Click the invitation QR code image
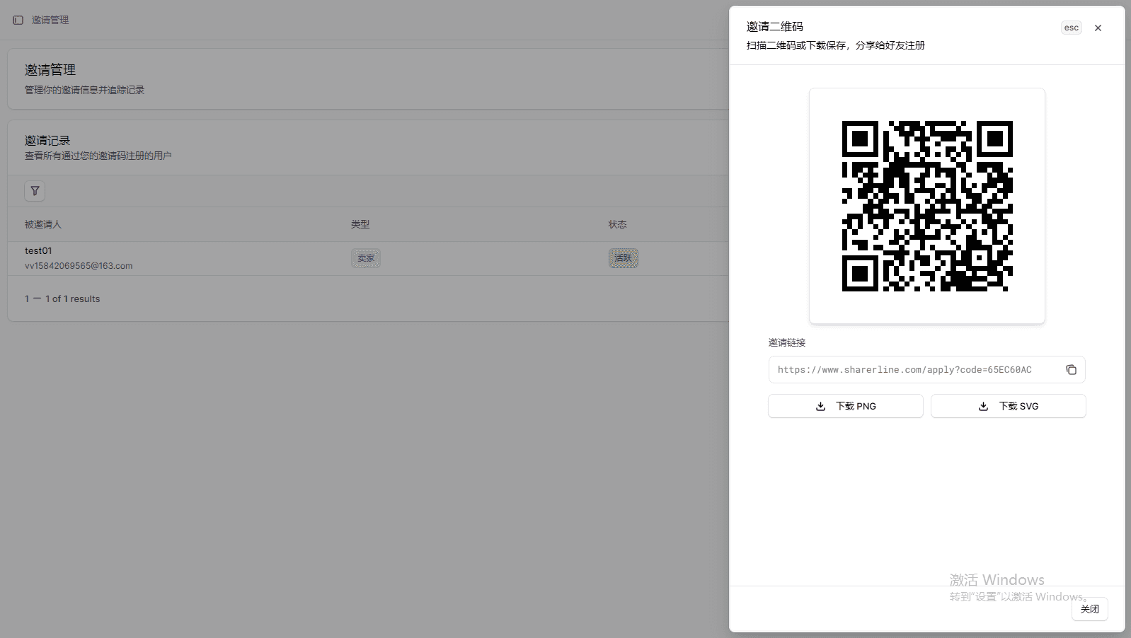The width and height of the screenshot is (1131, 638). point(926,206)
